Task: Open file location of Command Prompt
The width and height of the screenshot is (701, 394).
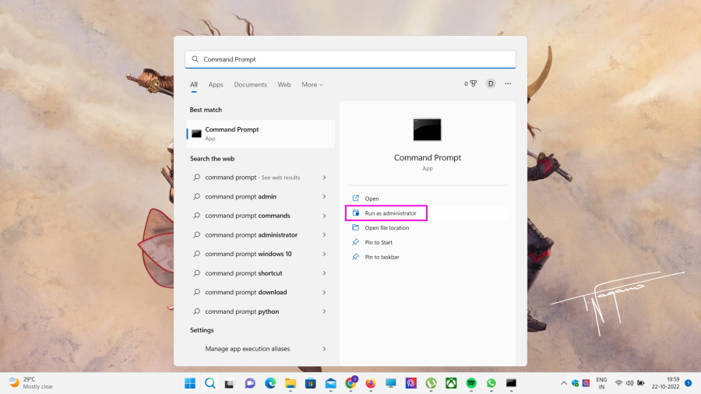Action: click(x=386, y=227)
